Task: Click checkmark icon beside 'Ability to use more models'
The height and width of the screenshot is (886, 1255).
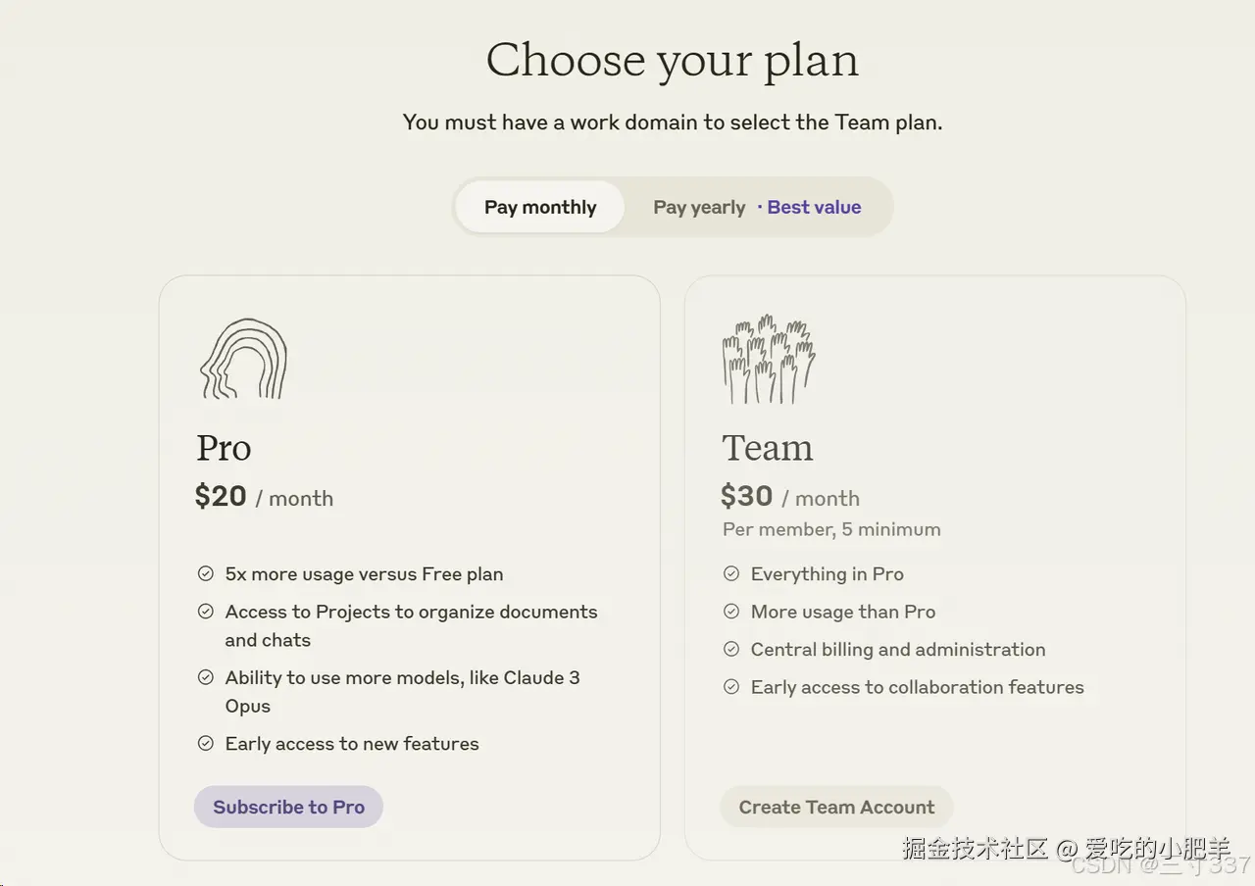Action: (x=206, y=677)
